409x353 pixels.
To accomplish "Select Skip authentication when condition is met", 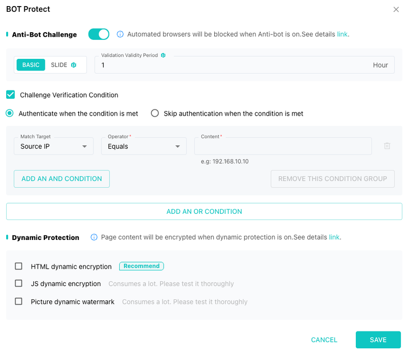I will [155, 113].
